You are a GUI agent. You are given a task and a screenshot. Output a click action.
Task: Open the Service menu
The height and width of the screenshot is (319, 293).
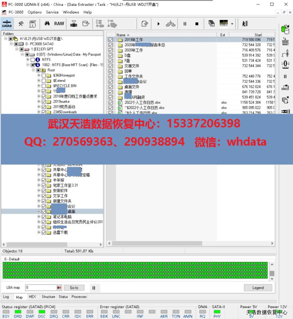[52, 12]
